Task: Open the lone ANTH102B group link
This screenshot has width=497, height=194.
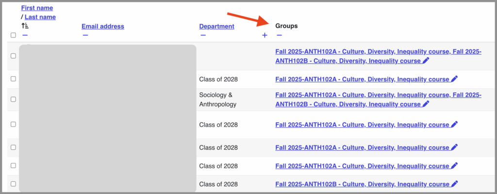Action: pyautogui.click(x=362, y=184)
